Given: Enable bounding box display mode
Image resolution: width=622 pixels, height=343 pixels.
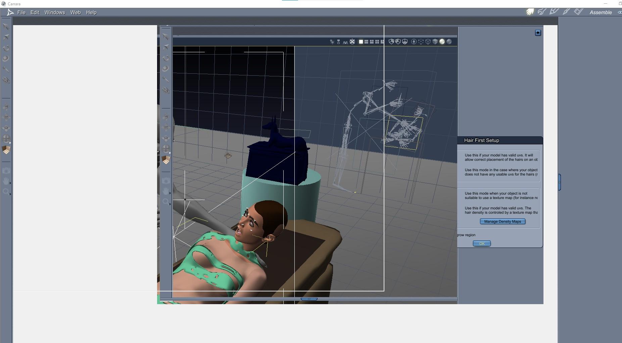Looking at the screenshot, I should (x=421, y=42).
